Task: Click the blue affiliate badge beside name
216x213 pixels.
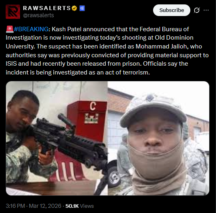Action: pos(82,8)
